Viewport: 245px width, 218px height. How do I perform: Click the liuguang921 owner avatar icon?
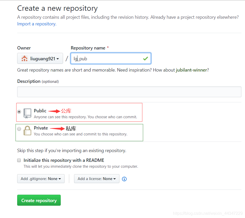pyautogui.click(x=24, y=58)
